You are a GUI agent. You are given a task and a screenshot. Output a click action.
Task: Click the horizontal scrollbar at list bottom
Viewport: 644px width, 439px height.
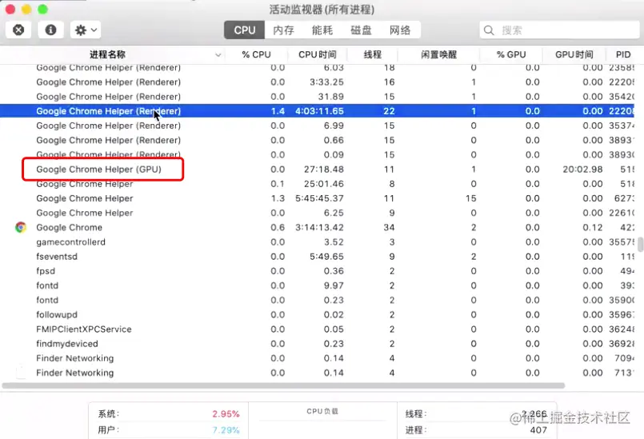point(283,385)
